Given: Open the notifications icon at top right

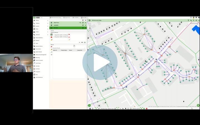Looking at the screenshot, I should coord(194,18).
